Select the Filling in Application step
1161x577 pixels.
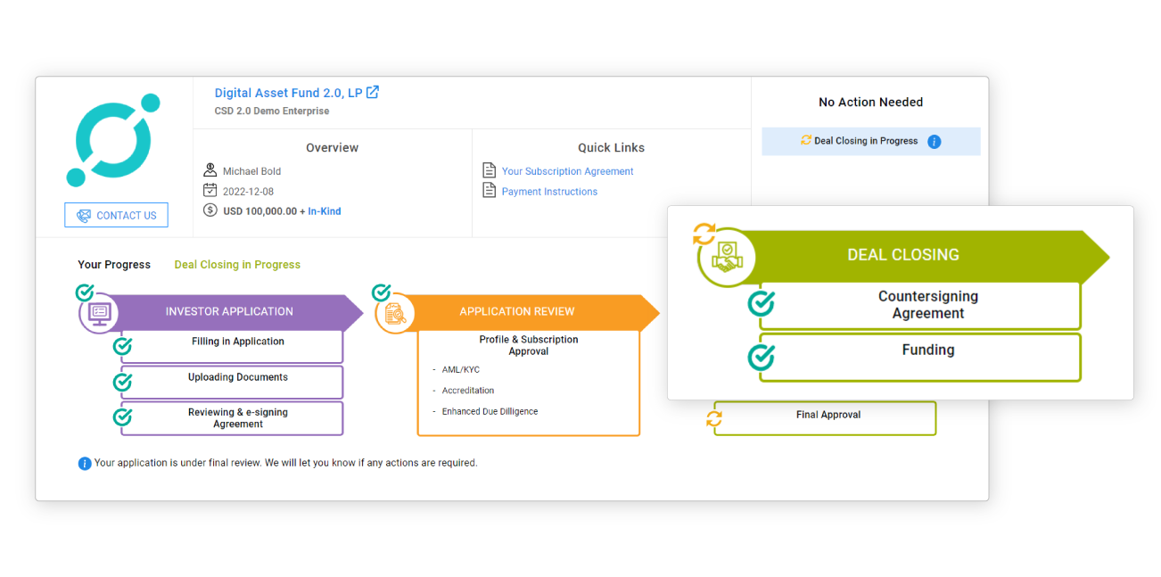[x=232, y=346]
